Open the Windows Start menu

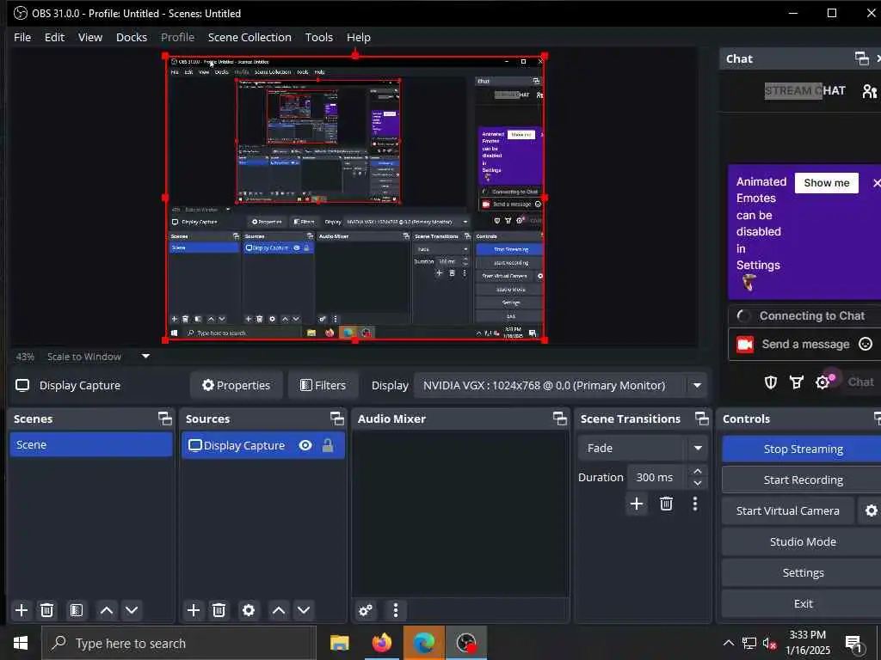[x=21, y=643]
